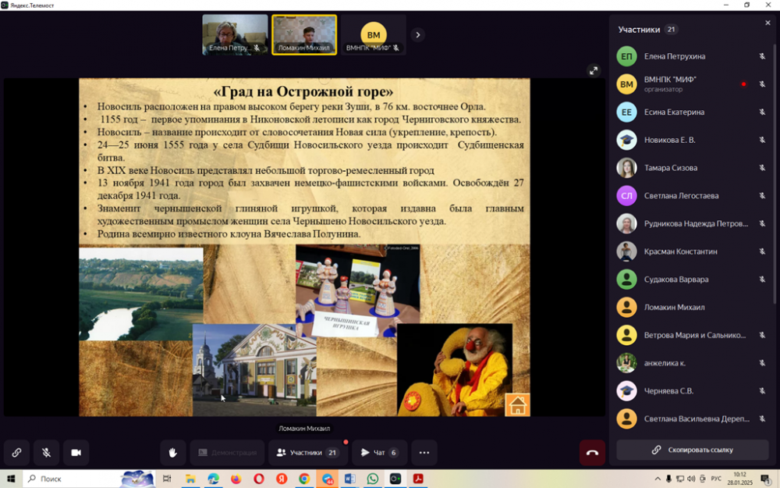Select Ломакин Михаил video thumbnail
780x488 pixels.
coord(304,34)
